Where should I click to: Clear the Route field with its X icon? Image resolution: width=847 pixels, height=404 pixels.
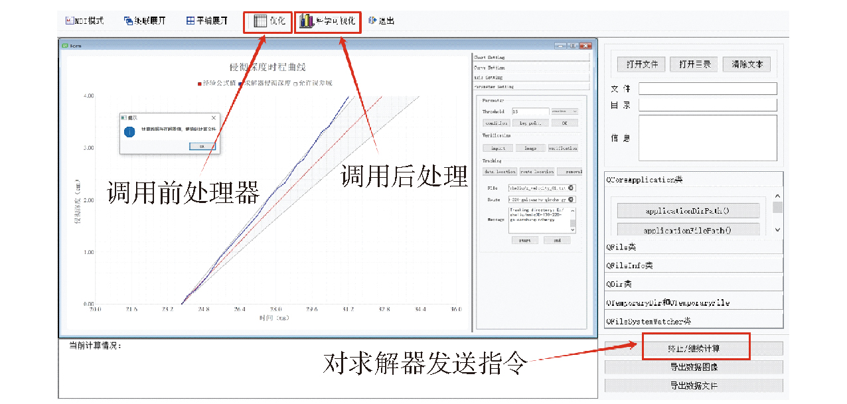click(x=571, y=199)
